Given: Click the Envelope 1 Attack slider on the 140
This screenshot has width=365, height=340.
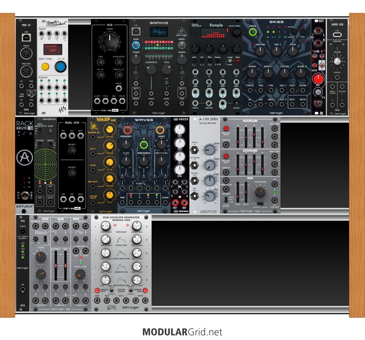Looking at the screenshot, I should pos(238,138).
